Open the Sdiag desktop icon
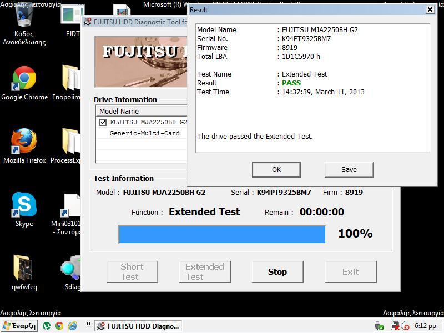444x333 pixels. click(x=72, y=273)
